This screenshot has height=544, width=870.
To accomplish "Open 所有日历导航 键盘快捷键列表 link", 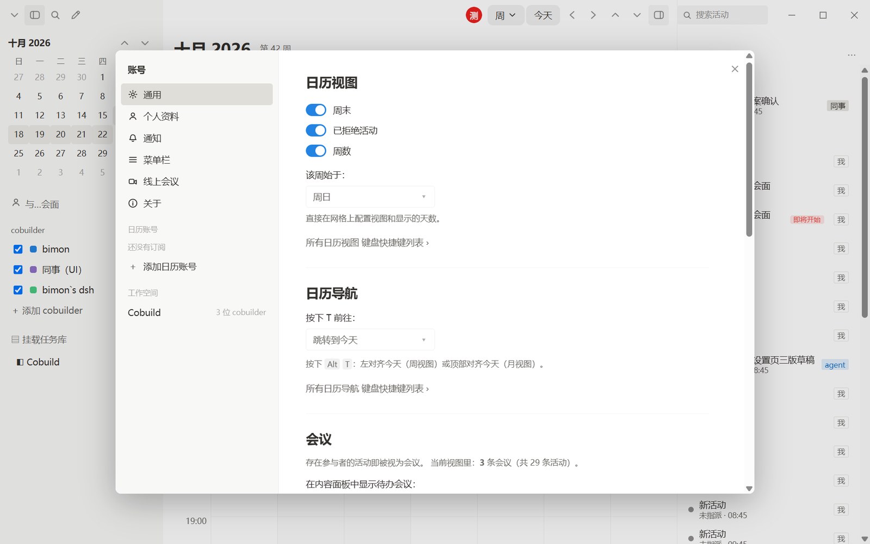I will pyautogui.click(x=367, y=388).
